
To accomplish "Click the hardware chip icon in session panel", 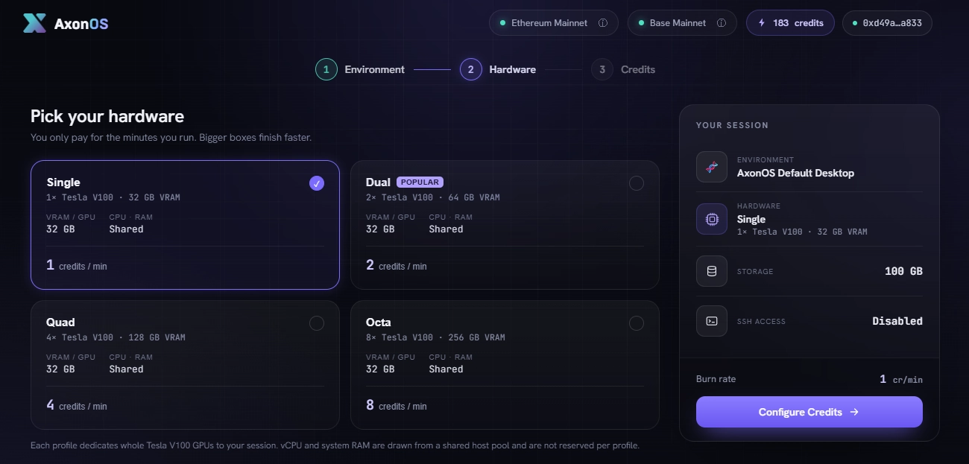I will 712,219.
